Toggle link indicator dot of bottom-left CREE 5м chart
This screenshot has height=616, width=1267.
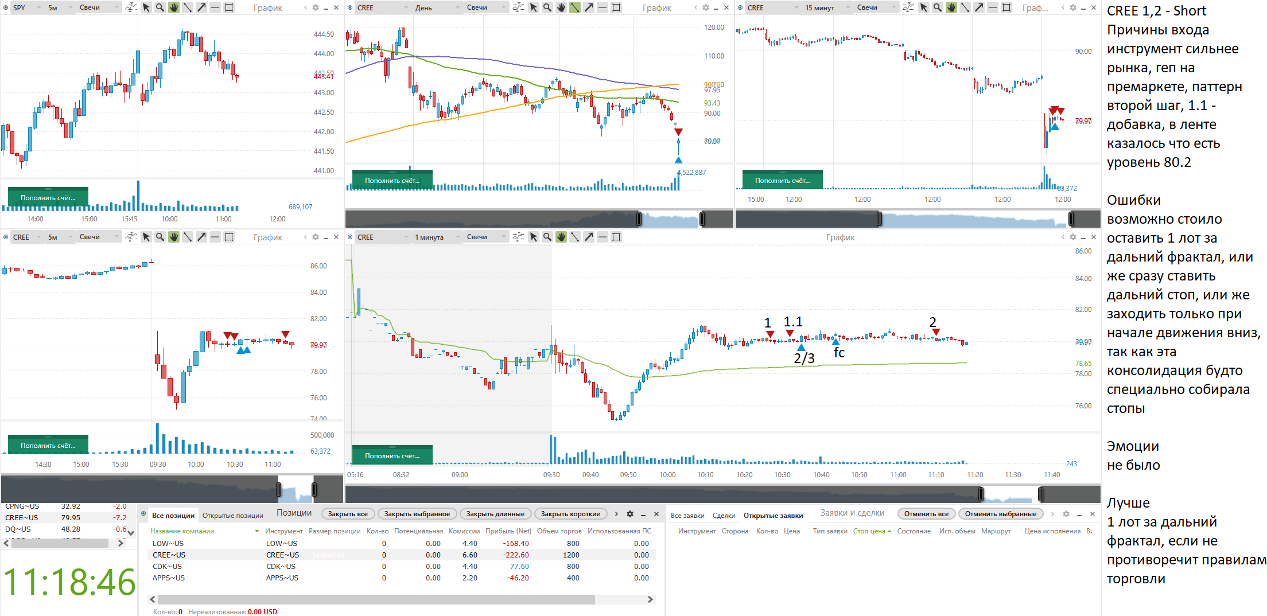click(x=6, y=237)
